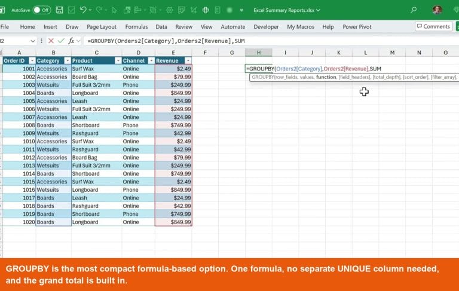Click the sort_order argument in tooltip
The height and width of the screenshot is (291, 459).
pyautogui.click(x=416, y=77)
